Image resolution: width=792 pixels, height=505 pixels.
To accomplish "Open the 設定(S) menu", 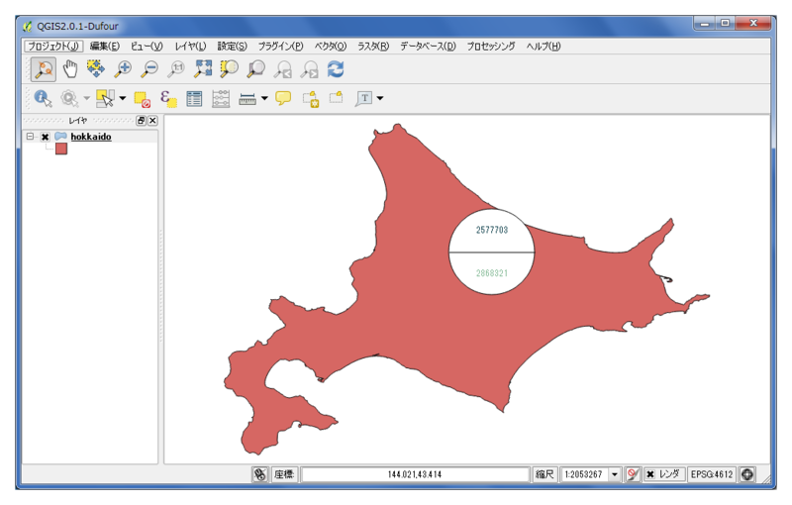I will point(233,46).
